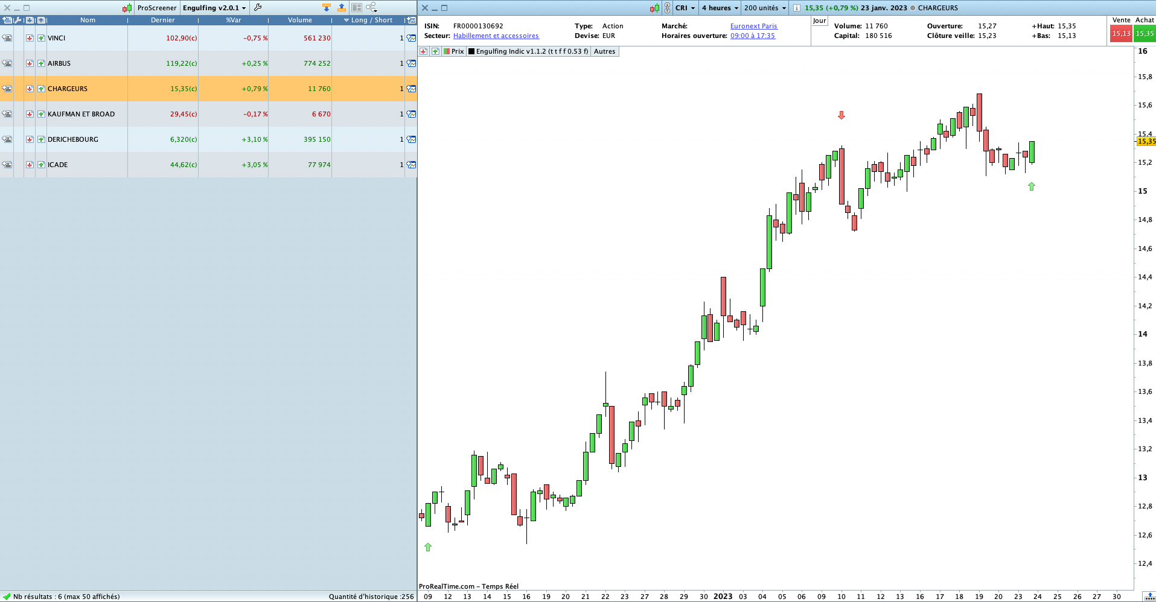
Task: Open the share icon menu in ProScreener
Action: coord(372,7)
